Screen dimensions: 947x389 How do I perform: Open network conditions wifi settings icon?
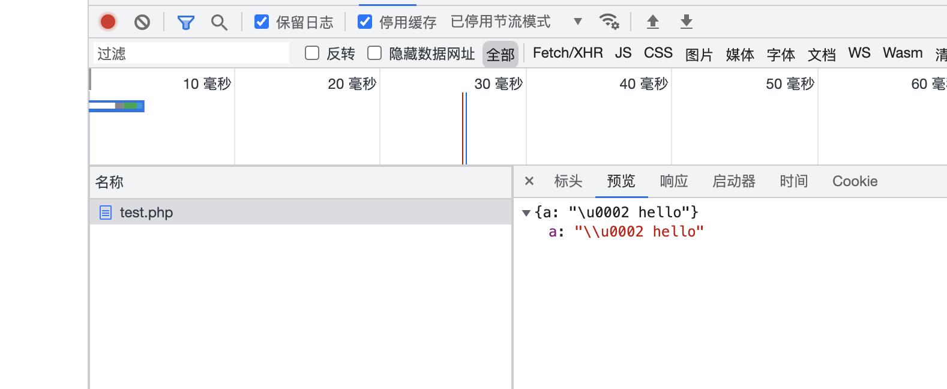coord(609,22)
